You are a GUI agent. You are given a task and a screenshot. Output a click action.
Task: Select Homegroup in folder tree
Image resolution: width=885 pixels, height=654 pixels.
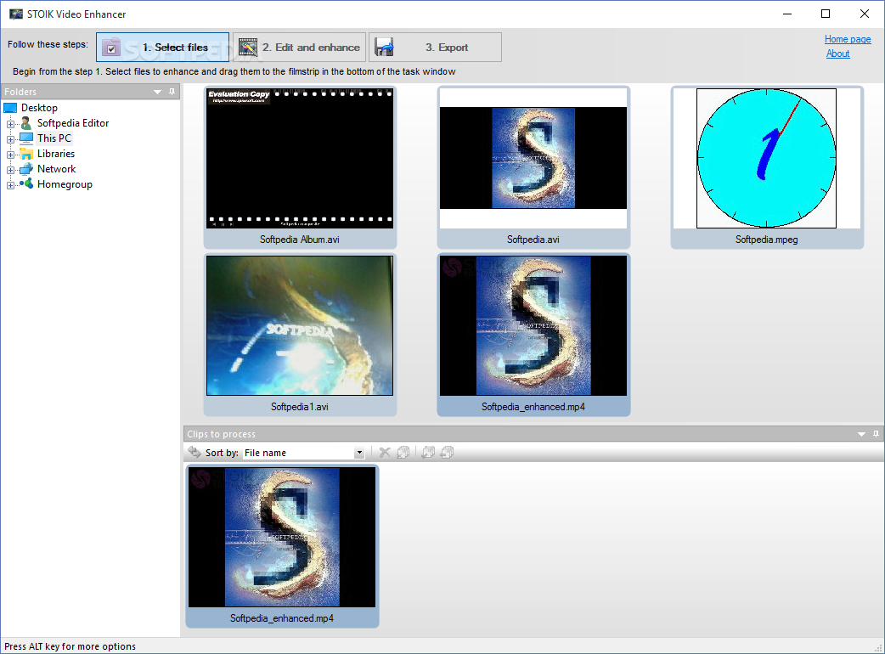[65, 184]
